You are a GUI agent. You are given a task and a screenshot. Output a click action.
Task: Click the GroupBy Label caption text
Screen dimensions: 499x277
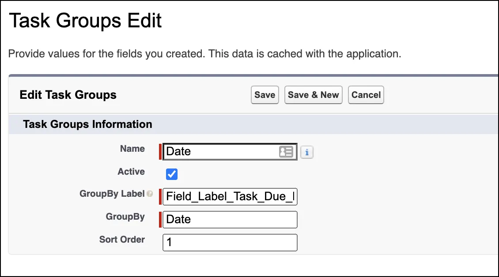(112, 194)
